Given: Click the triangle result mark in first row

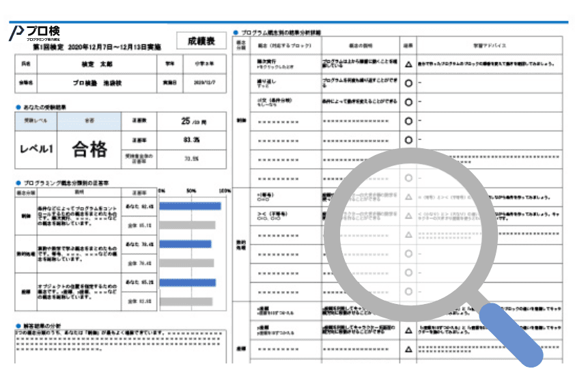Looking at the screenshot, I should (x=408, y=64).
